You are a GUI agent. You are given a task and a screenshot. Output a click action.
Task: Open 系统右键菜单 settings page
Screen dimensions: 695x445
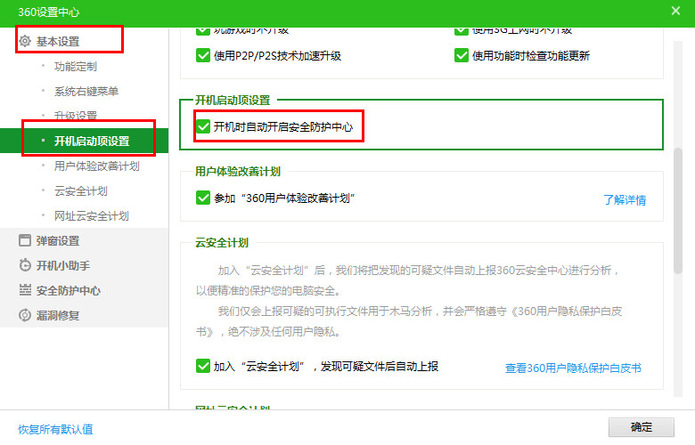[x=86, y=91]
